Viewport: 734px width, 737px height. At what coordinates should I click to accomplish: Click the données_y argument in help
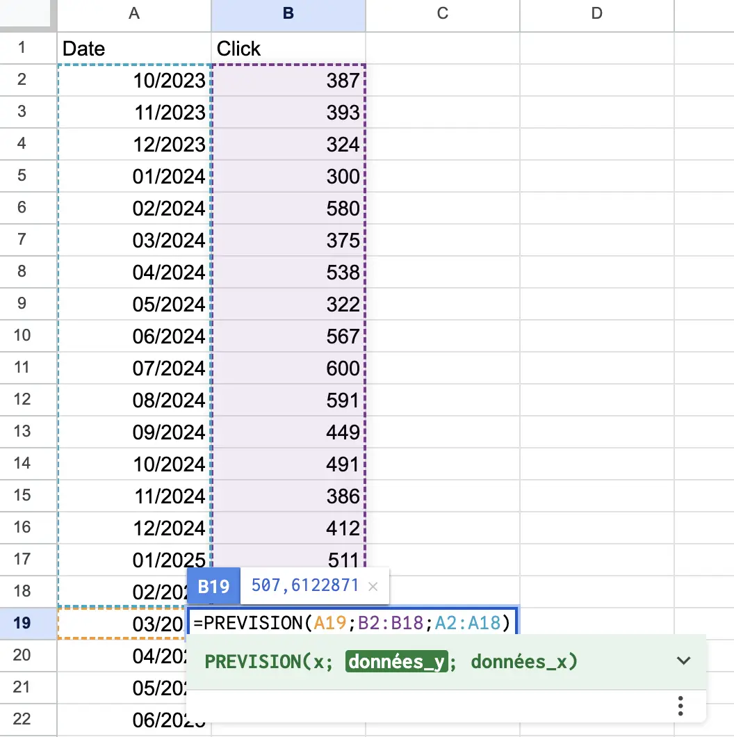(x=397, y=662)
